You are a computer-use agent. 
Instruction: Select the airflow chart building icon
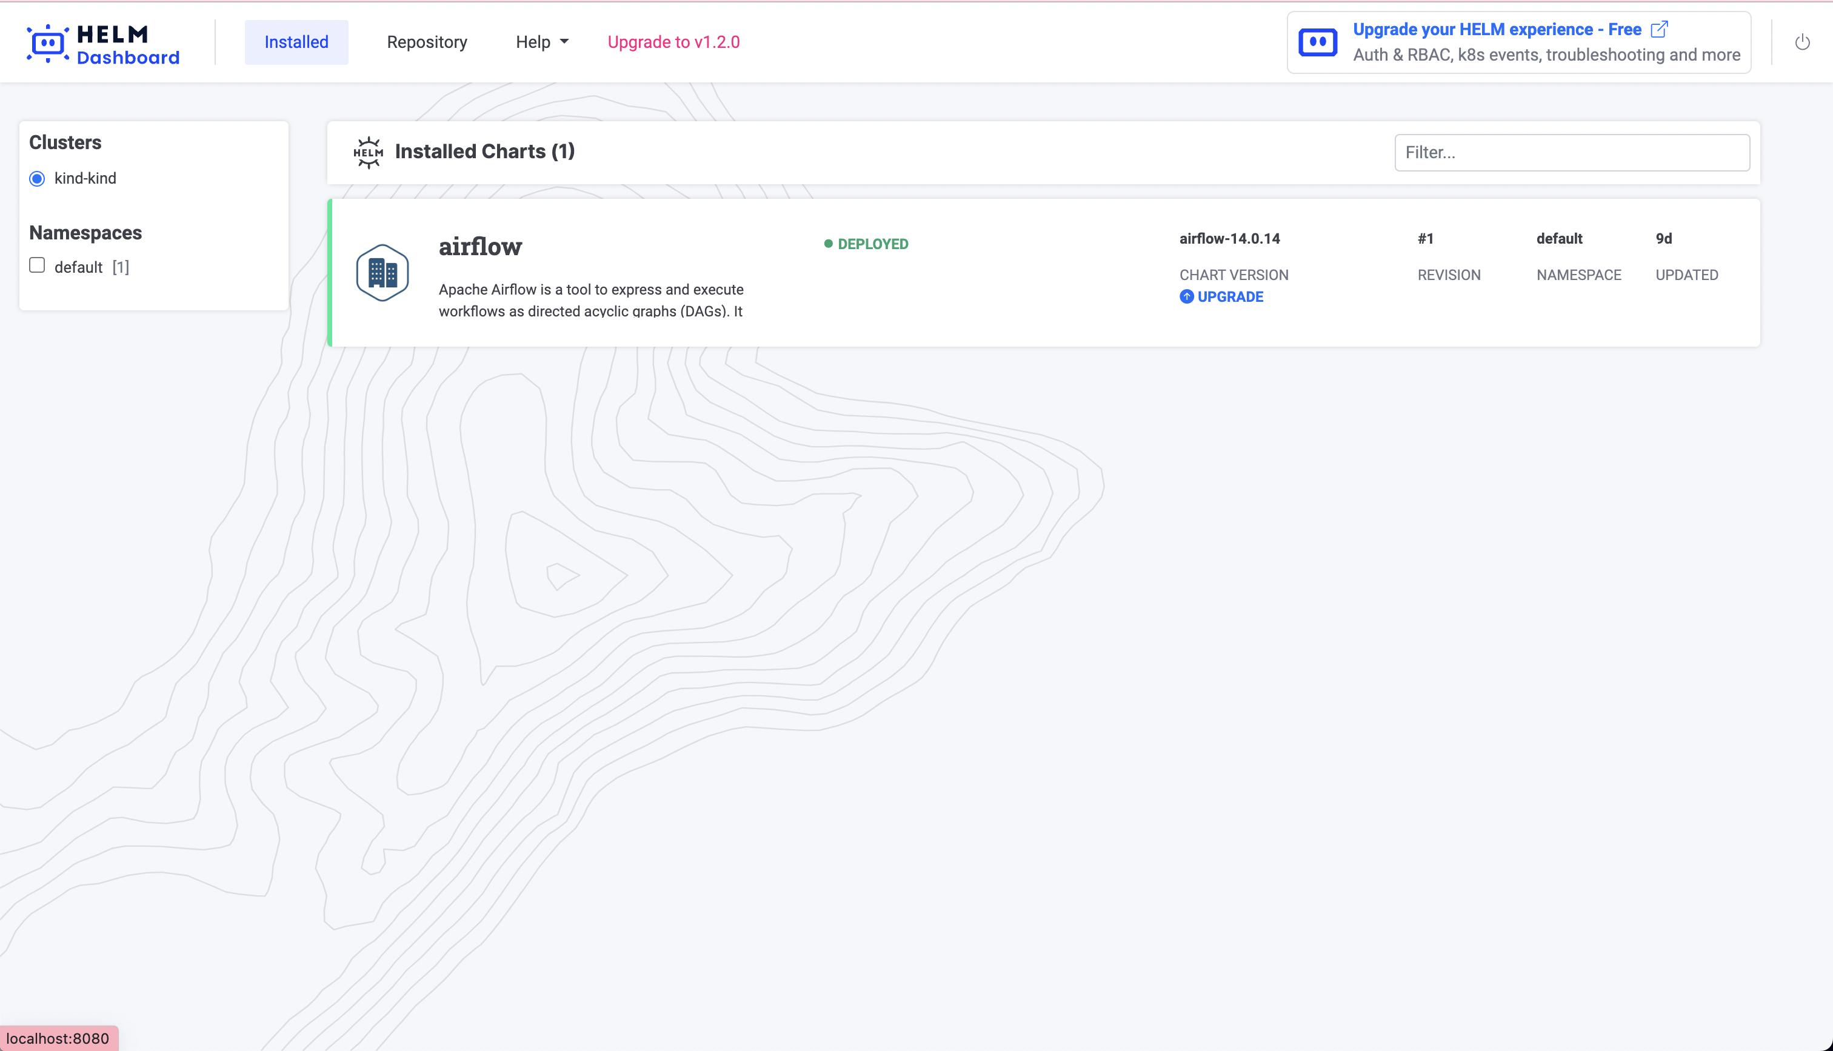[382, 272]
